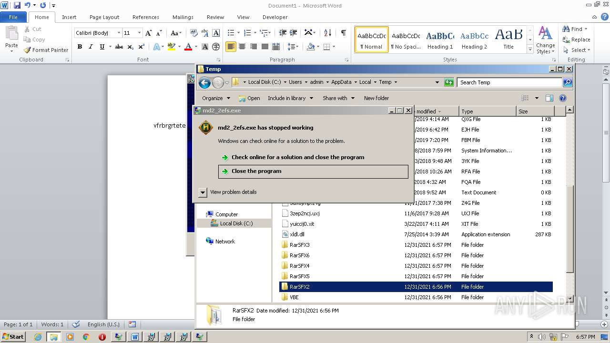610x343 pixels.
Task: Click the paragraph Shading color button
Action: (x=311, y=47)
